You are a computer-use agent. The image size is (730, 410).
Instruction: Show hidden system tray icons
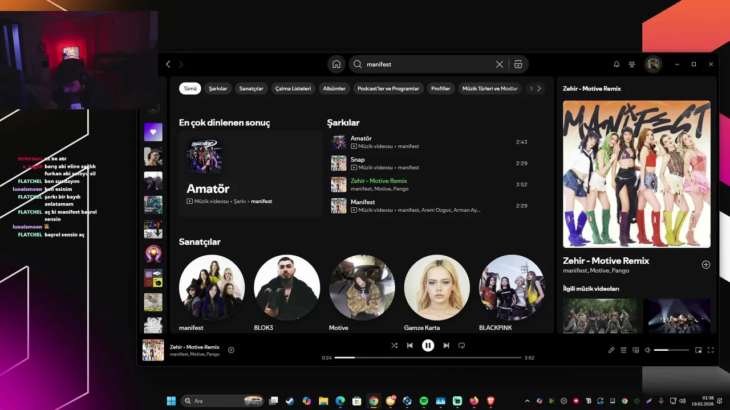[527, 401]
